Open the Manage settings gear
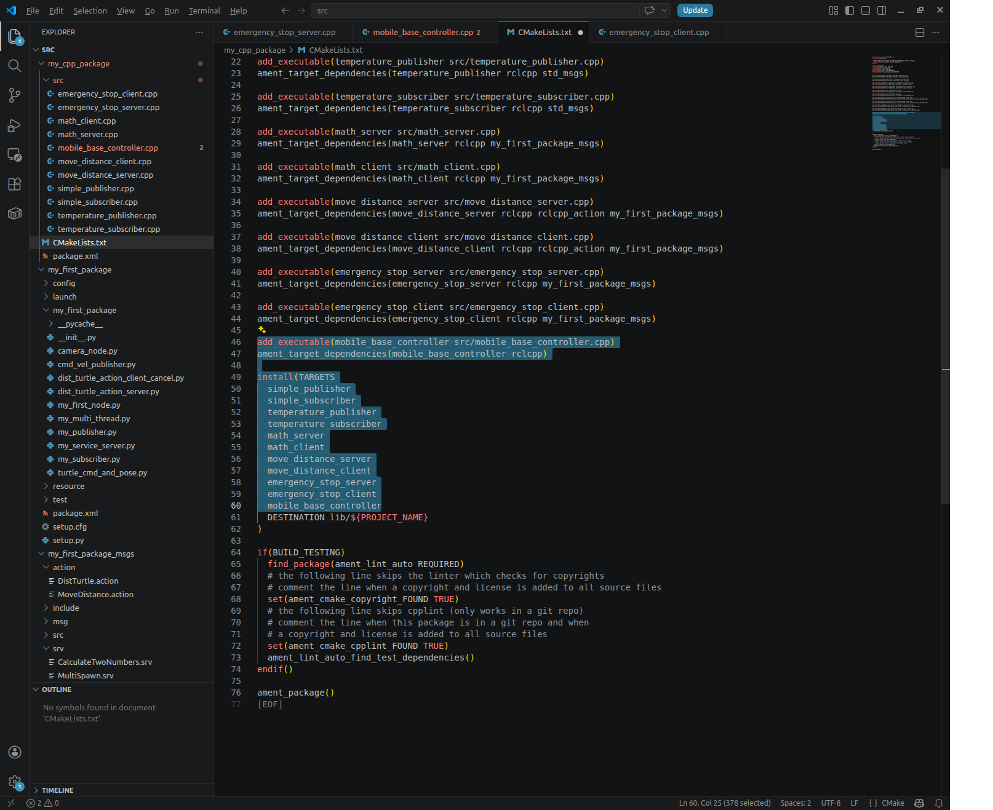 (x=15, y=782)
